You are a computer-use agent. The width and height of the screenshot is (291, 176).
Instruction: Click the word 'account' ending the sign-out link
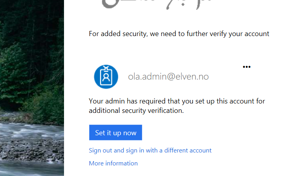pos(200,151)
